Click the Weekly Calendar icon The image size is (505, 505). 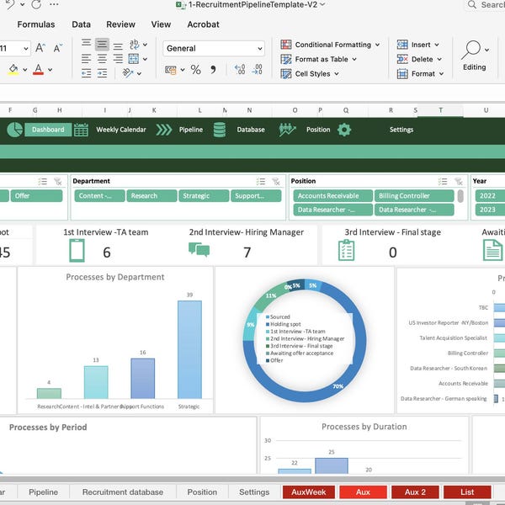(x=81, y=130)
